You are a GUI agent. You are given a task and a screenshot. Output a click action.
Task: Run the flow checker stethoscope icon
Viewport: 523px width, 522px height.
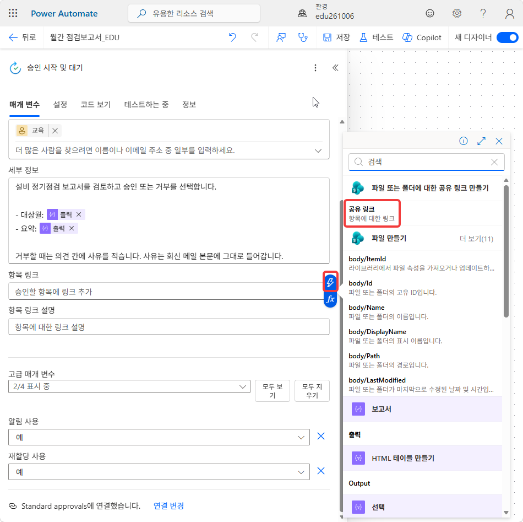click(303, 37)
